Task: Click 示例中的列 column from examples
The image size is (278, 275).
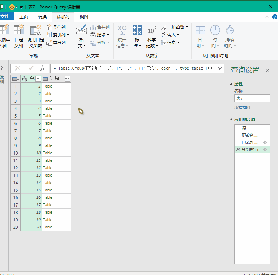Action: (5, 36)
